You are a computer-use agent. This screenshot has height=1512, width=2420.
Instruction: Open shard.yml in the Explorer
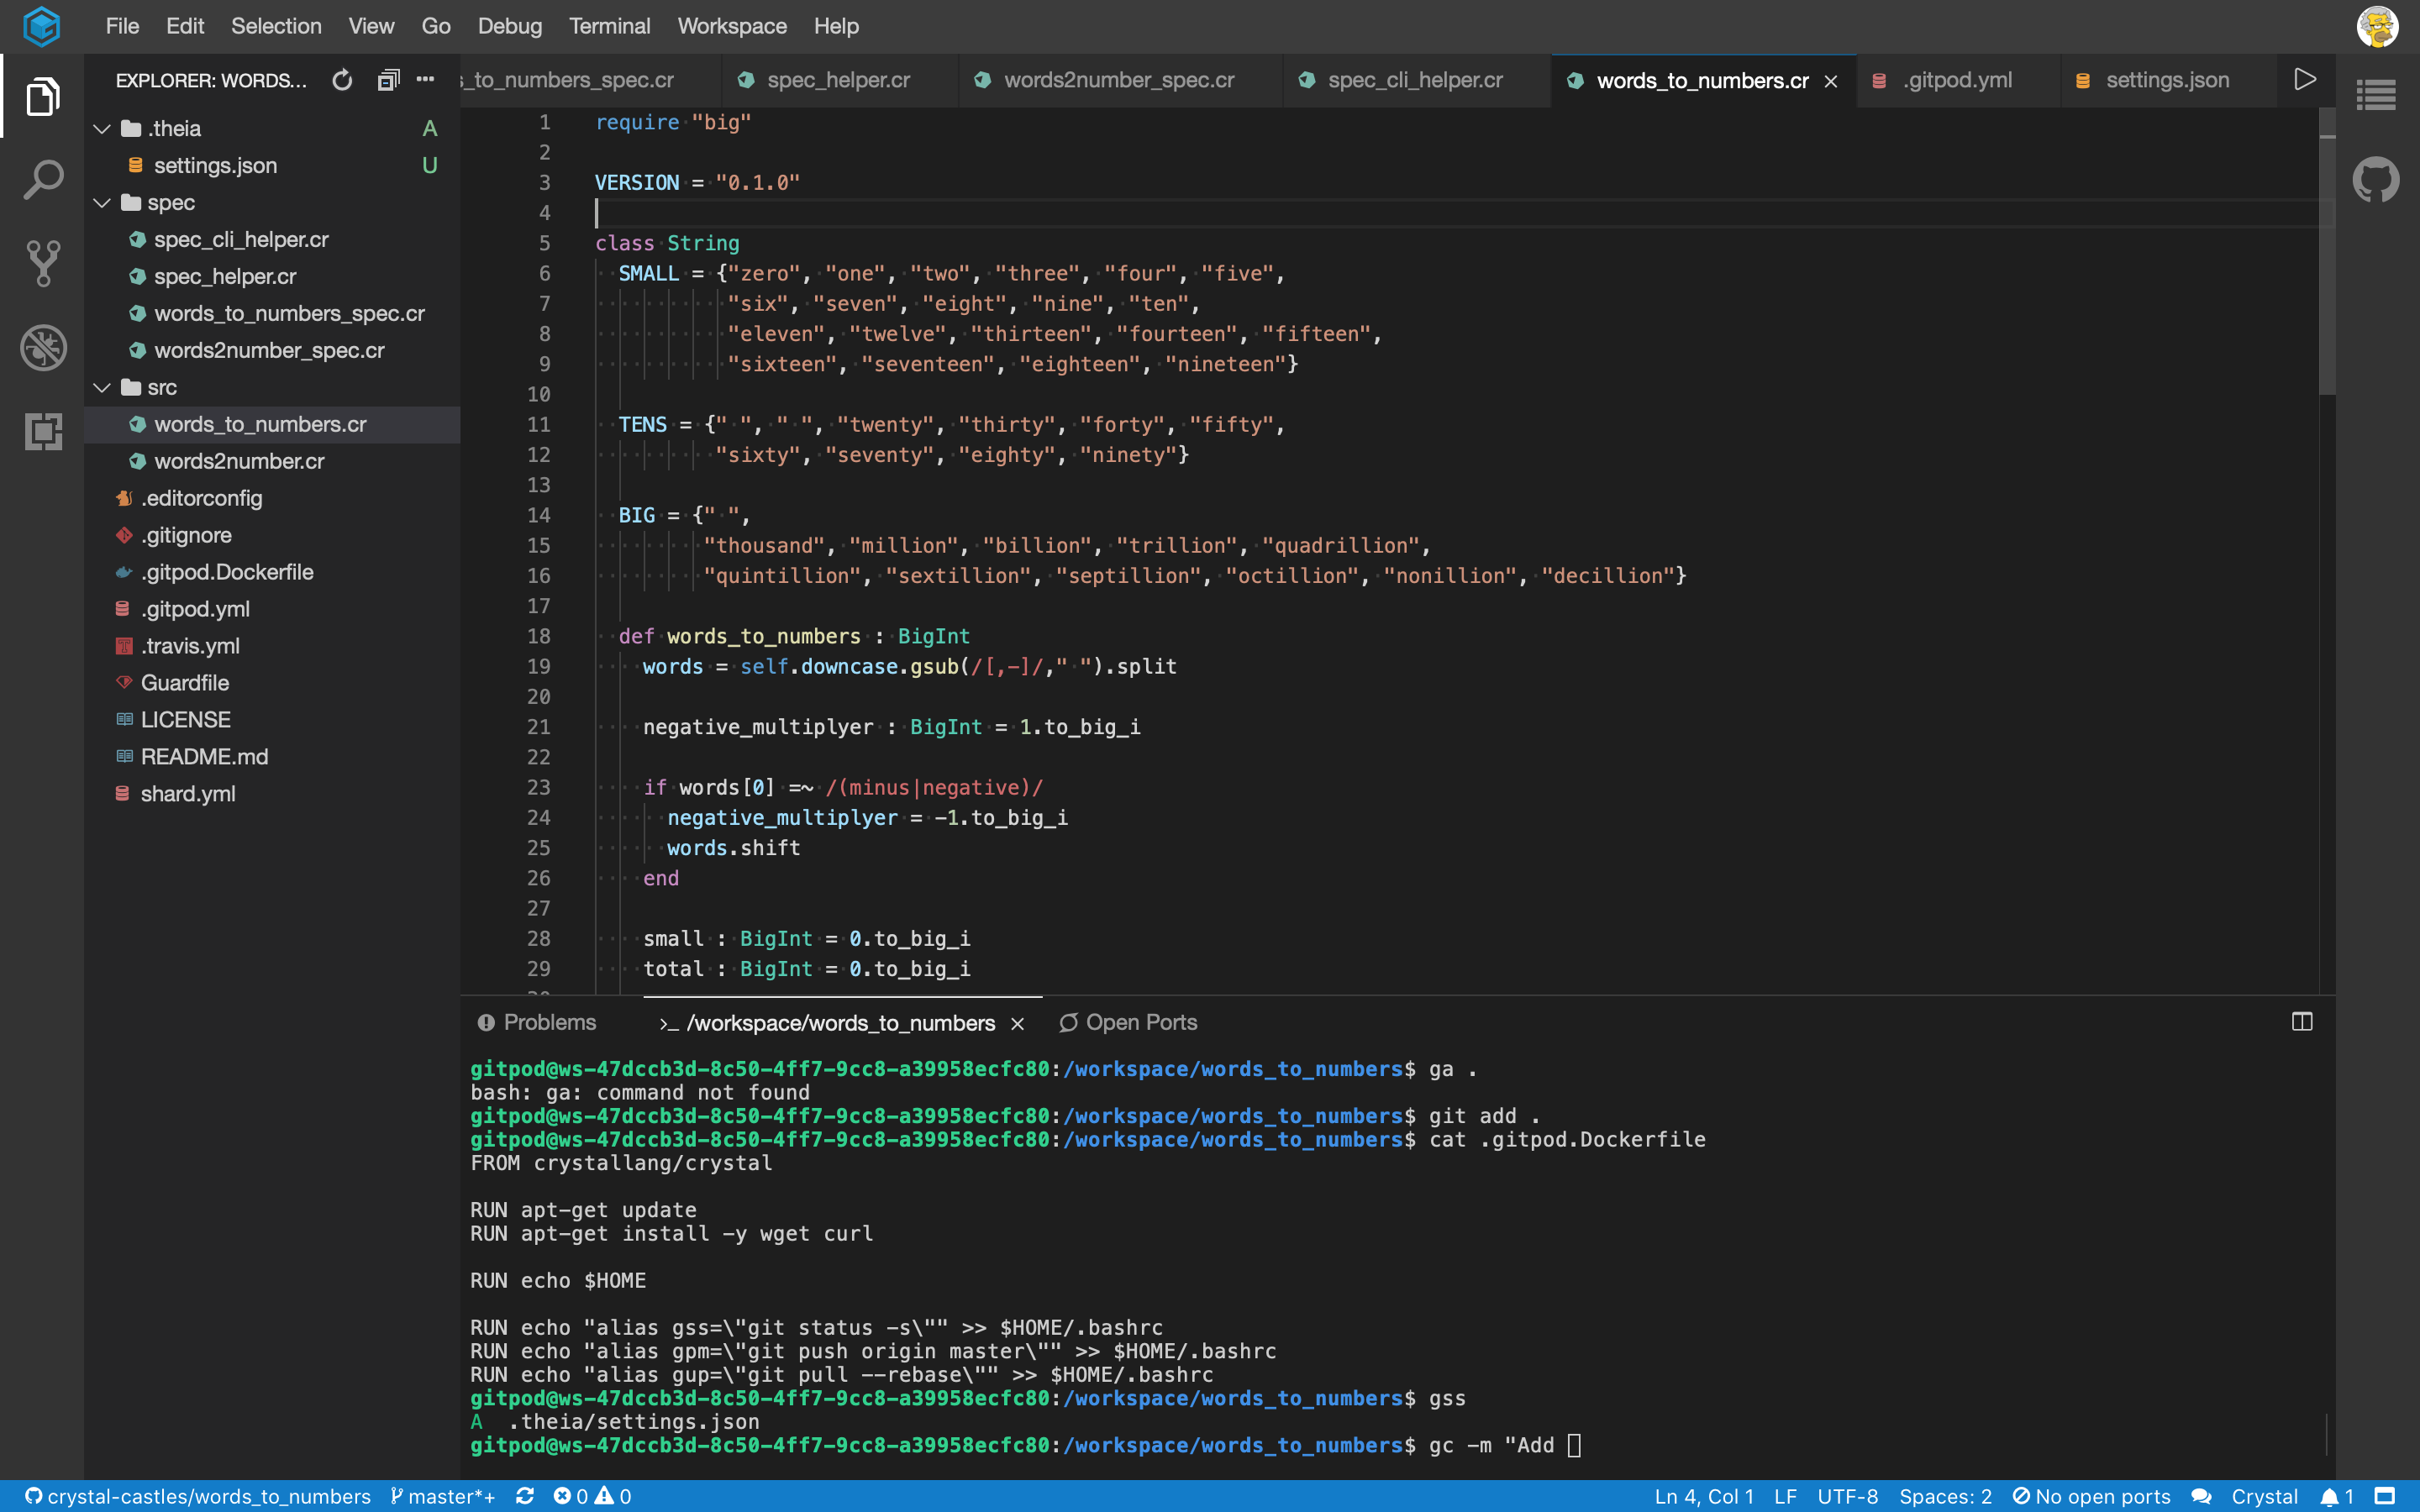click(272, 794)
